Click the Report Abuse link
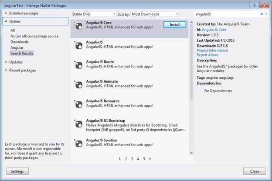 [x=207, y=55]
